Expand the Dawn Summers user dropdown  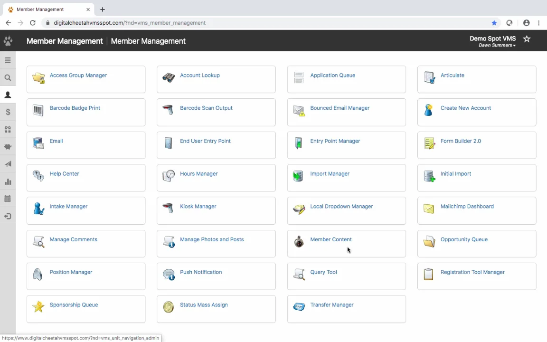coord(497,46)
